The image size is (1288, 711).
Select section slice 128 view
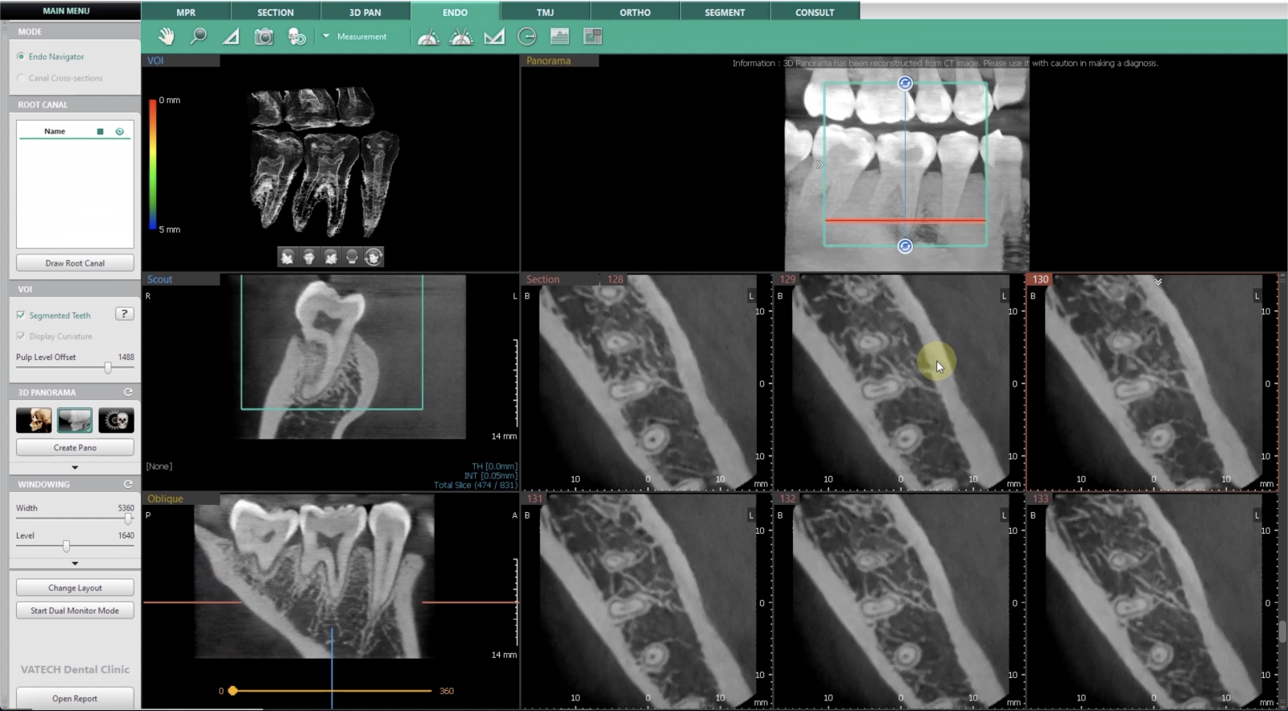646,382
